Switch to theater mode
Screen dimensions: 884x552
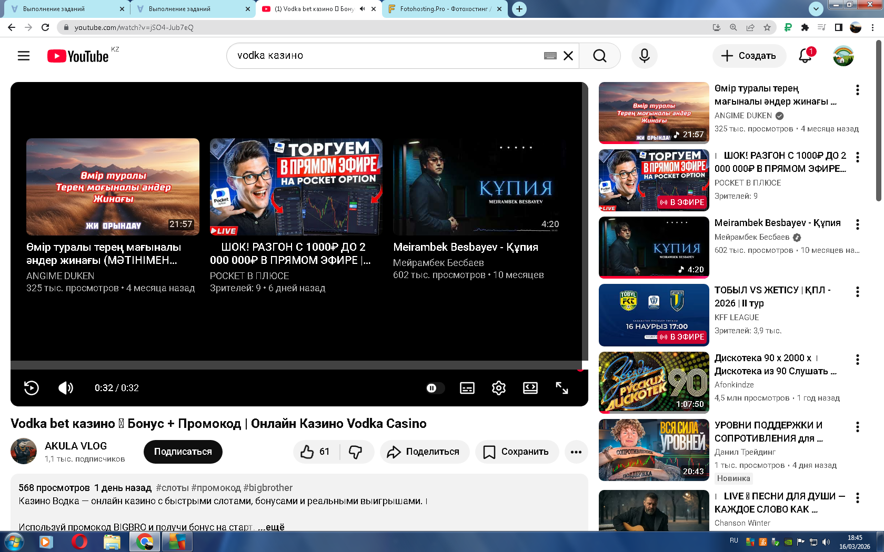point(530,388)
